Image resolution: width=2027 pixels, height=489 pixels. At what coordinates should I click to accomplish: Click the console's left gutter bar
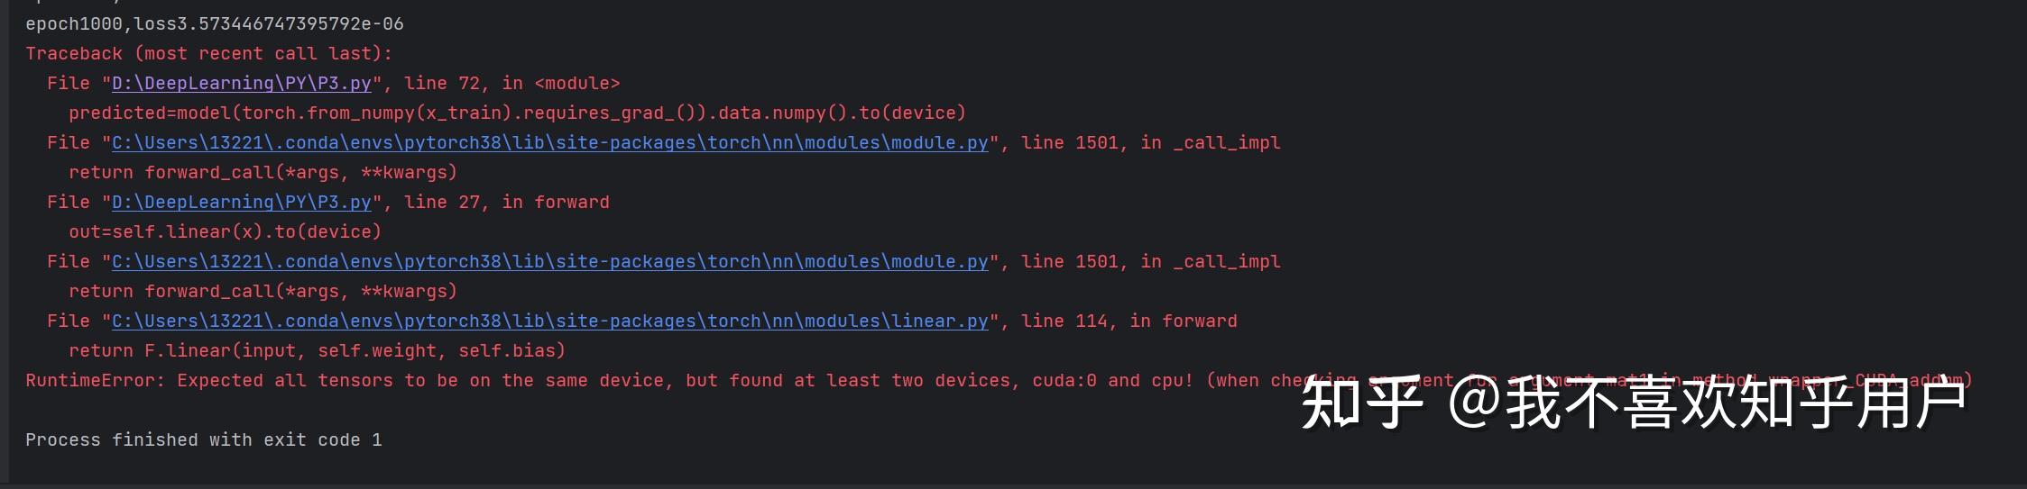pos(5,241)
